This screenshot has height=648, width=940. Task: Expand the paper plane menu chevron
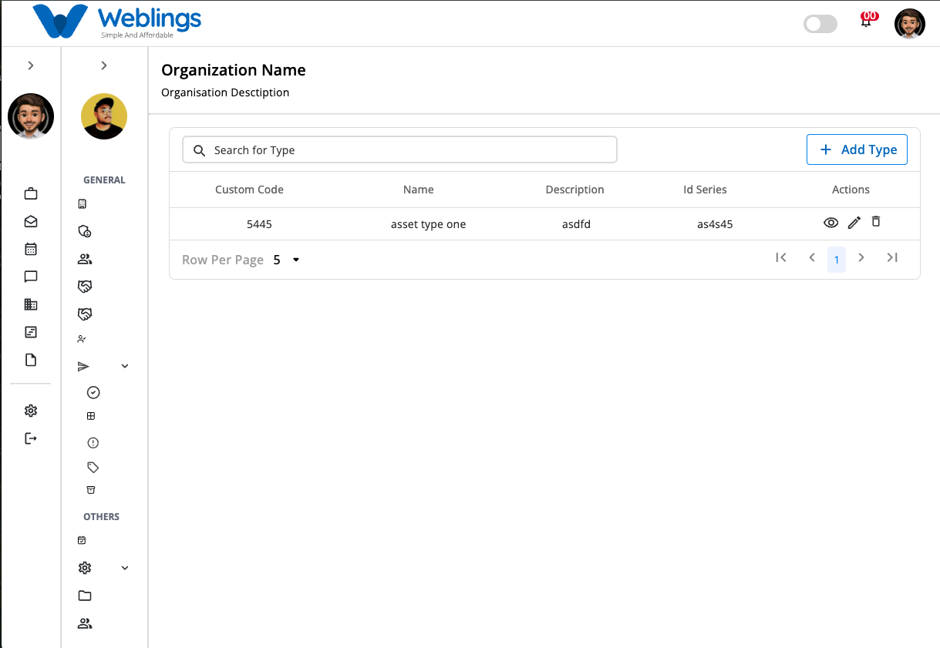(125, 366)
